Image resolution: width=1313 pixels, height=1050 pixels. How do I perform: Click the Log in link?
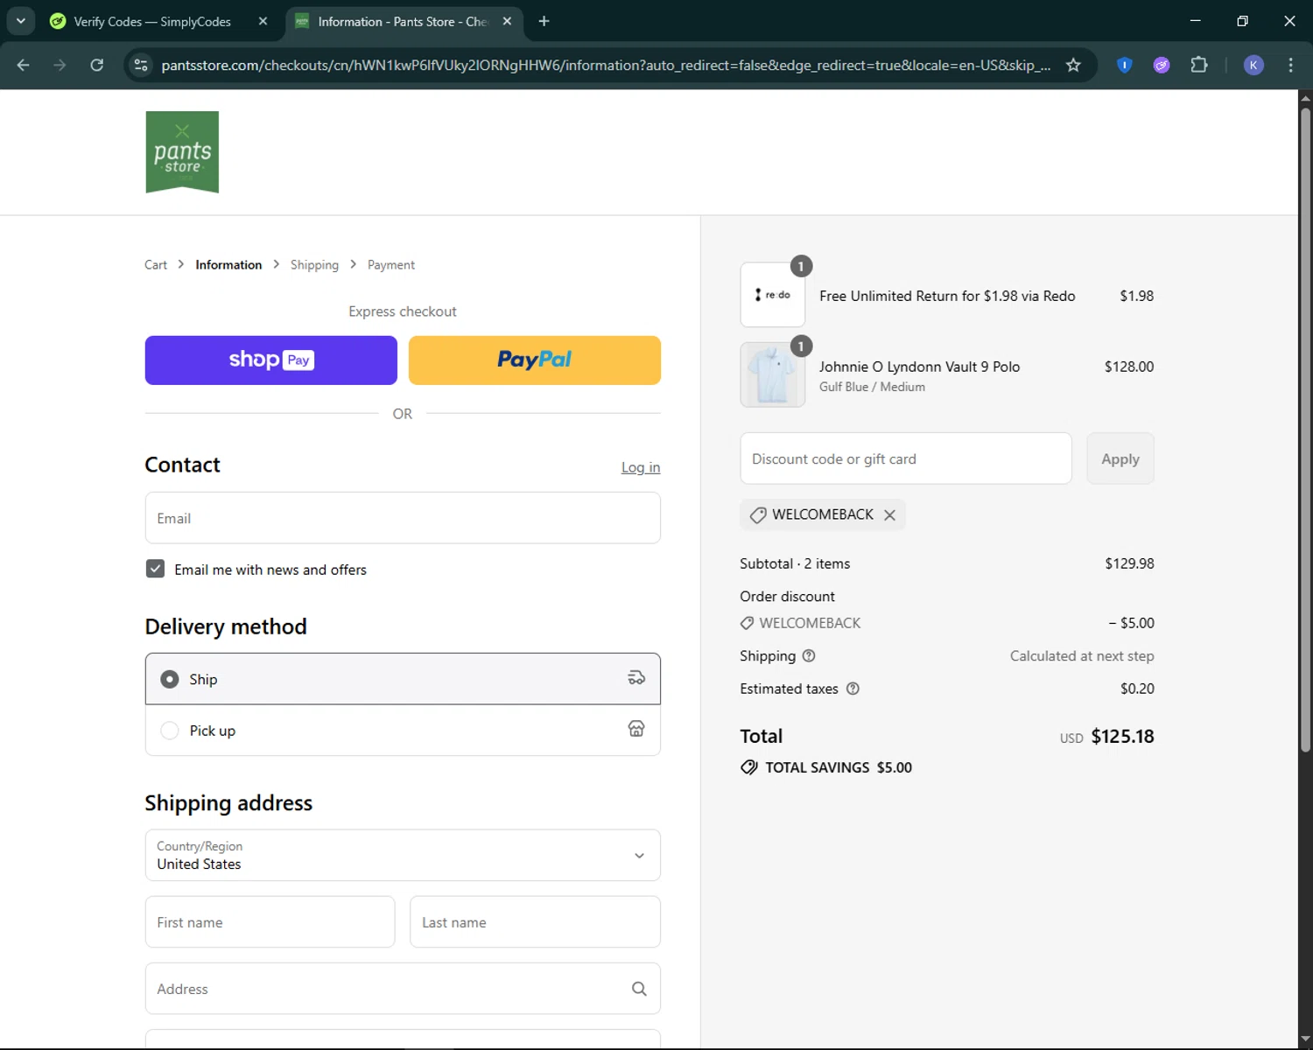click(641, 467)
